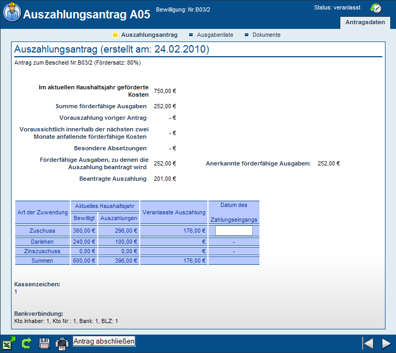The height and width of the screenshot is (353, 396).
Task: Click the Antrag zum Bescheid line
Action: [x=78, y=63]
